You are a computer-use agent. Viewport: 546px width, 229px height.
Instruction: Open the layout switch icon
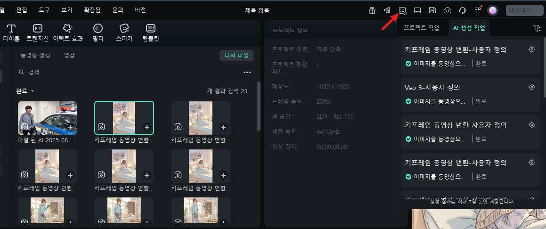[x=417, y=10]
